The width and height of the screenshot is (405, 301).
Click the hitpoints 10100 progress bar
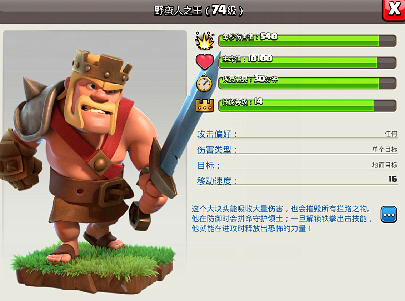point(307,62)
